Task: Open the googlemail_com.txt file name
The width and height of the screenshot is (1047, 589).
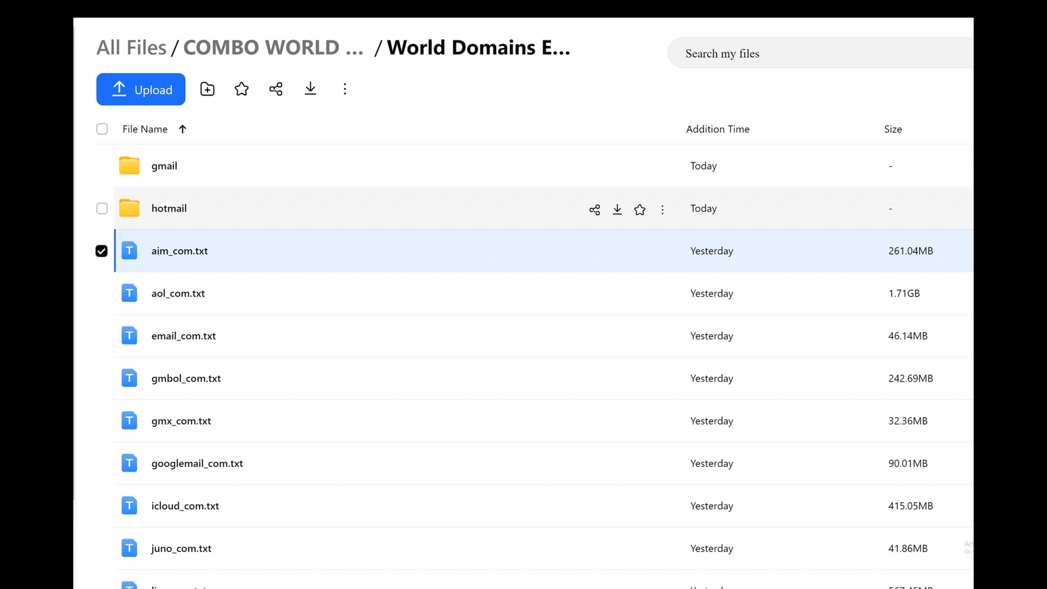Action: pos(197,464)
